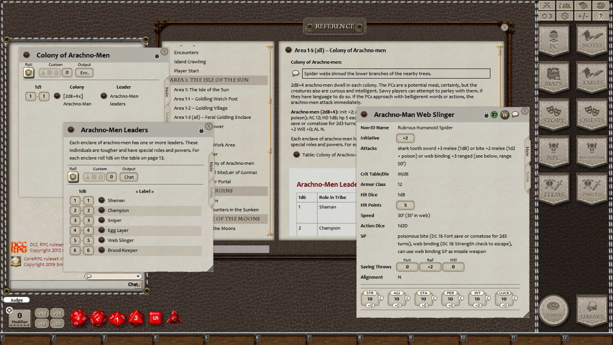Open the Options gear icon
The height and width of the screenshot is (345, 613).
[x=564, y=15]
